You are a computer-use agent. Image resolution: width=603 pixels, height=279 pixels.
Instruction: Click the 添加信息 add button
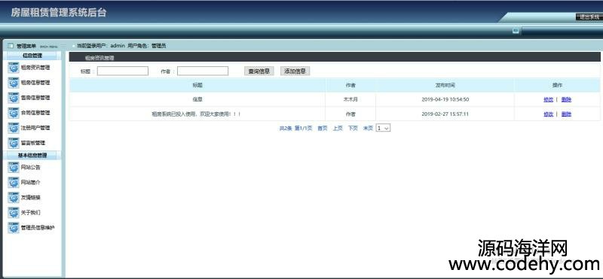[x=295, y=71]
